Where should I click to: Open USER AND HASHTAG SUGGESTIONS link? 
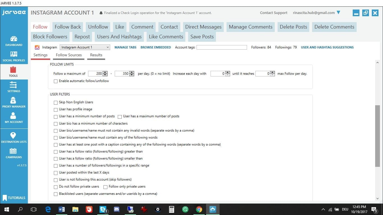(x=327, y=48)
